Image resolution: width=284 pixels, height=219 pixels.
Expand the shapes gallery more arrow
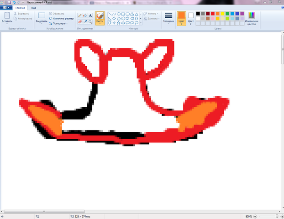[141, 23]
